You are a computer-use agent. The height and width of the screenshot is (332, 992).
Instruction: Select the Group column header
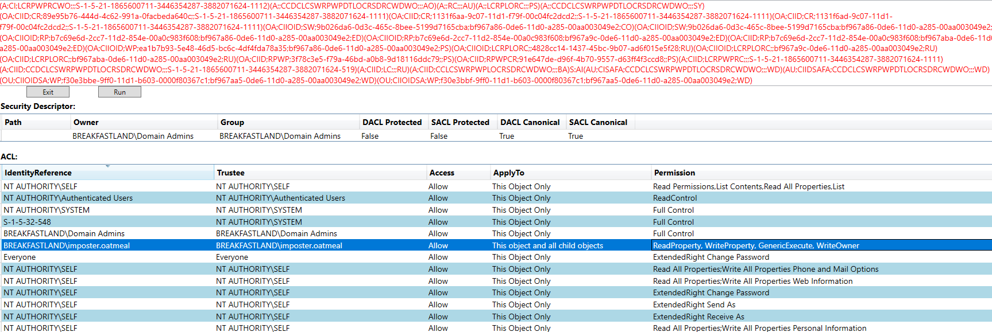point(232,122)
